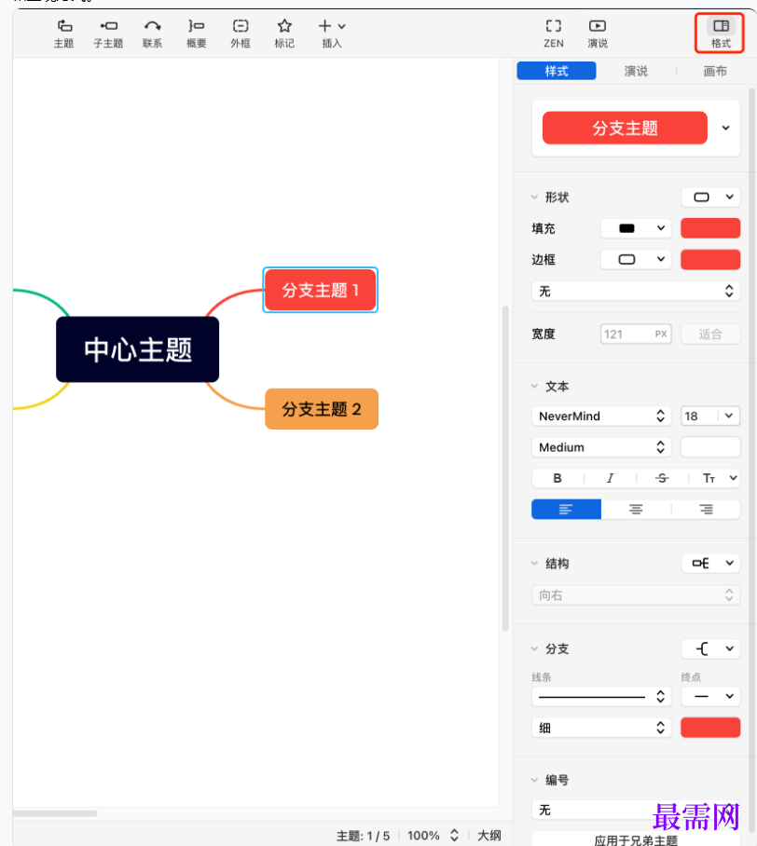757x846 pixels.
Task: Toggle bold text formatting
Action: [x=557, y=478]
